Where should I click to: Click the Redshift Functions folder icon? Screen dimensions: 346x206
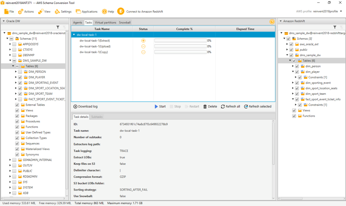(300, 116)
